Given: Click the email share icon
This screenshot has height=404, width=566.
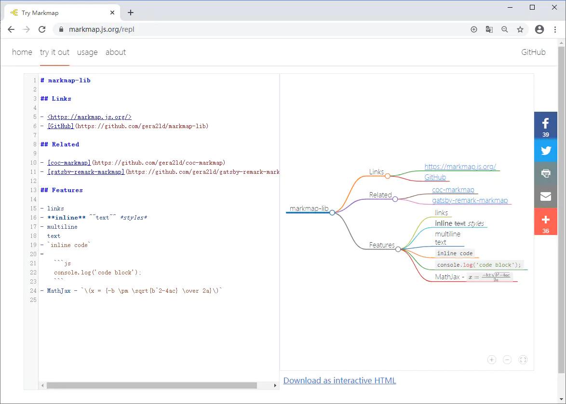Looking at the screenshot, I should click(x=545, y=196).
